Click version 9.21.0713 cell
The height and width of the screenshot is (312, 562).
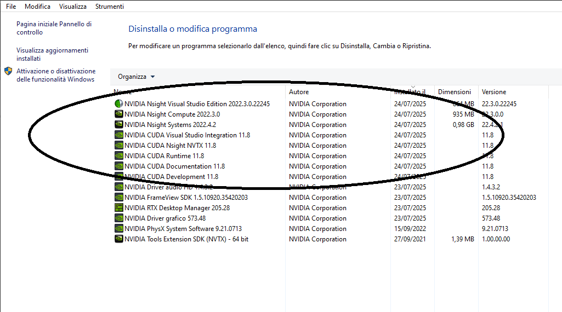pyautogui.click(x=495, y=228)
